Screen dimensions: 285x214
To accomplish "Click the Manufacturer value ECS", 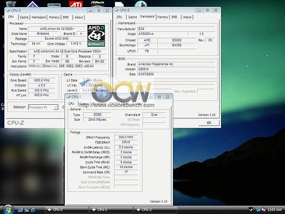I will coord(176,29).
